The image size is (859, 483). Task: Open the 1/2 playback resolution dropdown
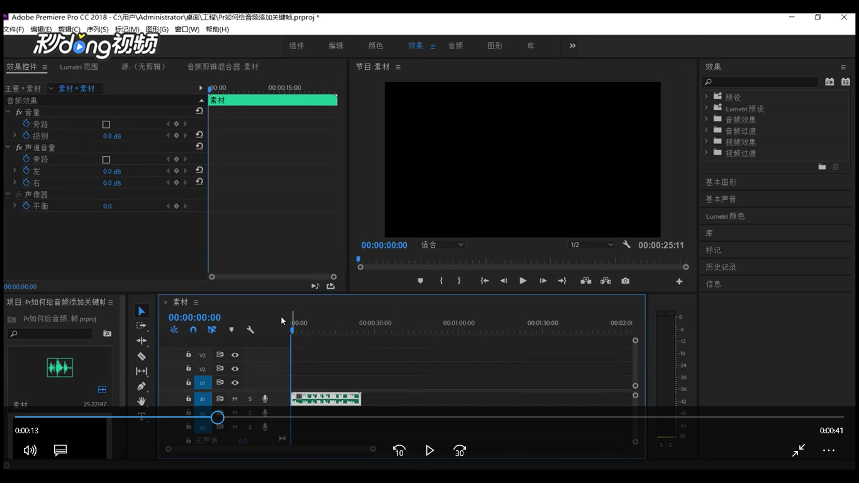591,245
